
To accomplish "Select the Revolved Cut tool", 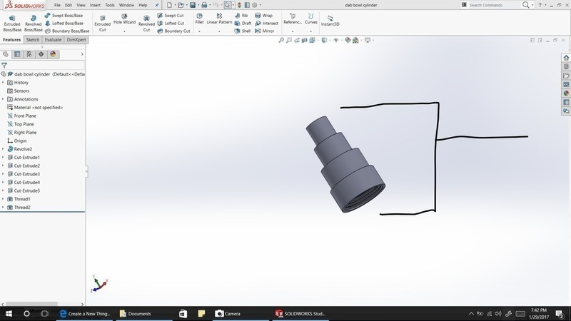I will pyautogui.click(x=146, y=24).
